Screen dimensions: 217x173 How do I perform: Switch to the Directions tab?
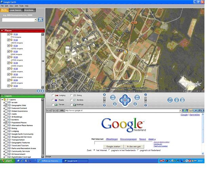tap(29, 10)
